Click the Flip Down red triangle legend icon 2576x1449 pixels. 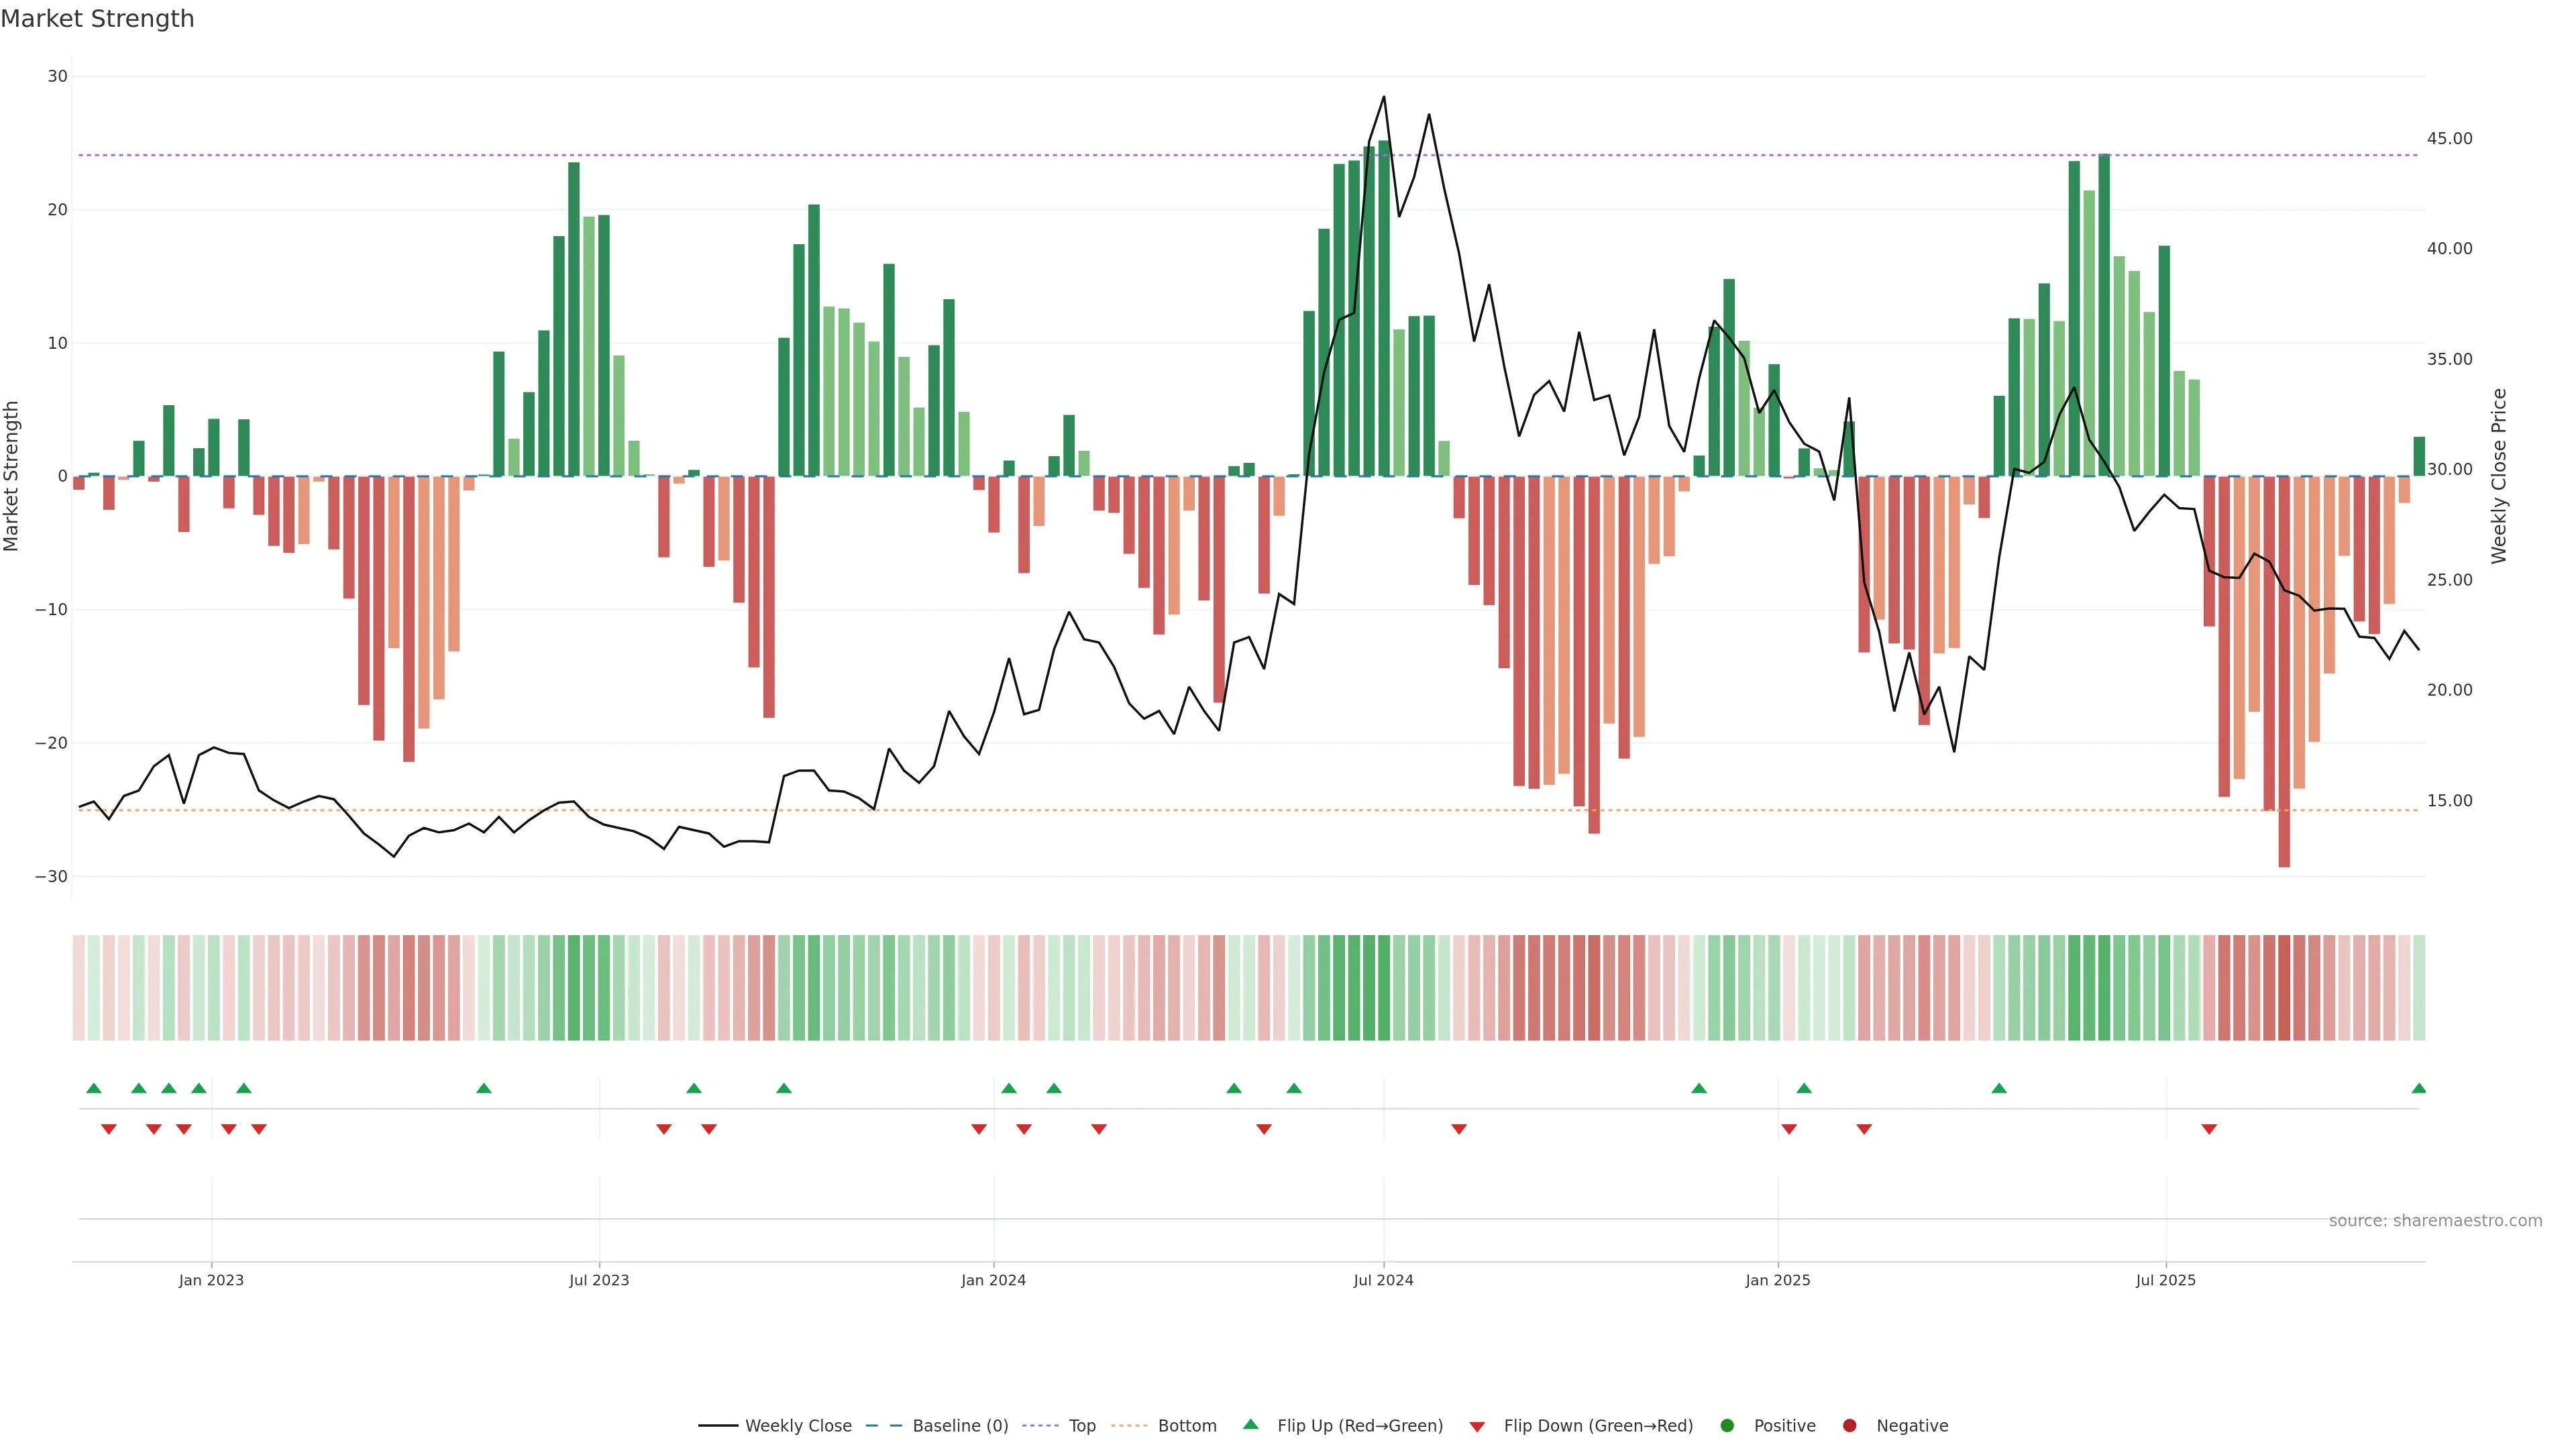[1477, 1426]
